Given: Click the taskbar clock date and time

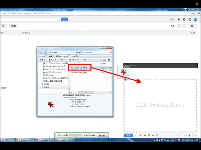Looking at the screenshot, I should tap(190, 140).
